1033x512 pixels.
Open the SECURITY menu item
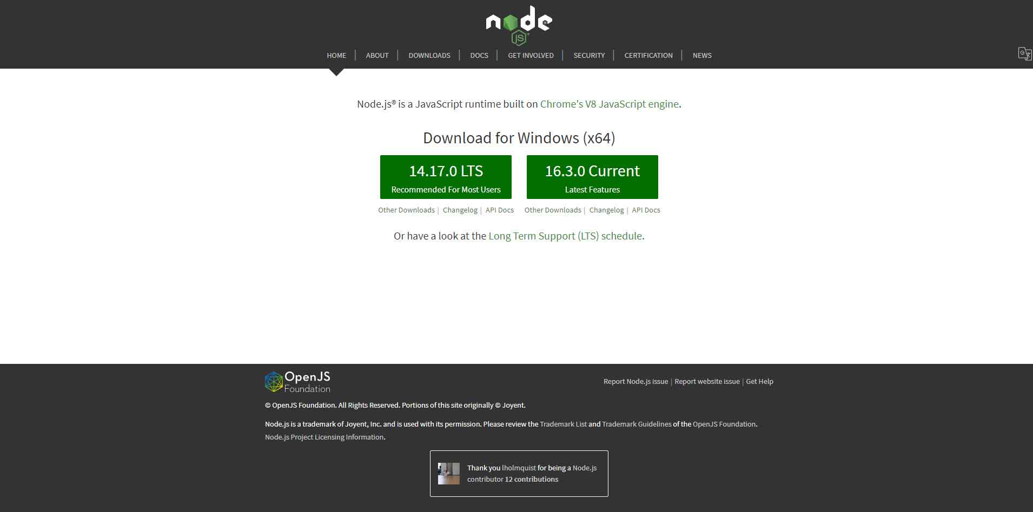click(589, 55)
